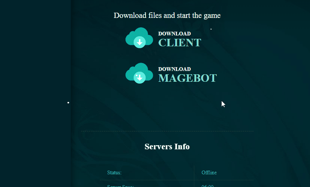Screen dimensions: 310x187
Task: Click the dashed divider above Servers Info
Action: pos(167,131)
